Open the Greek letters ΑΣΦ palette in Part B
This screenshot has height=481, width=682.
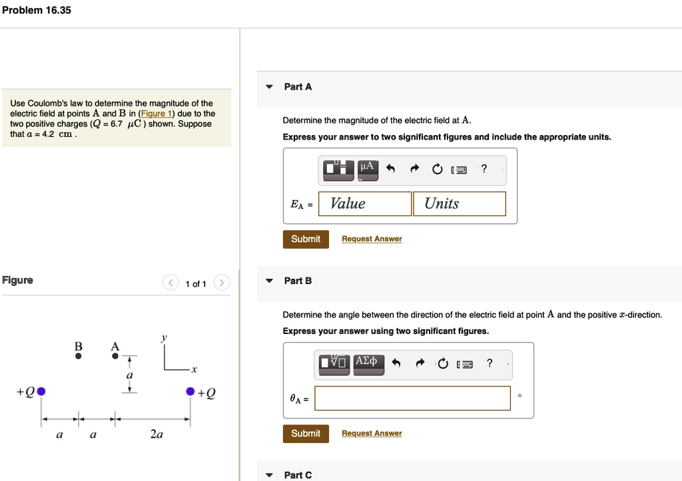tap(368, 363)
